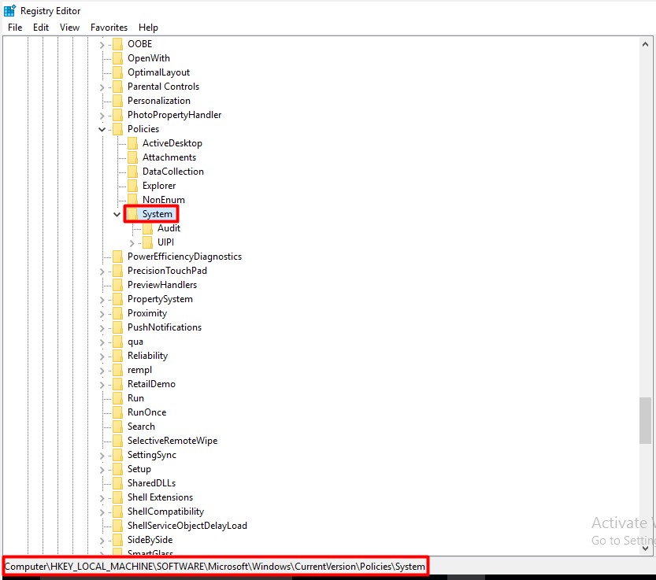This screenshot has width=656, height=580.
Task: Click the Explorer folder icon
Action: 132,186
